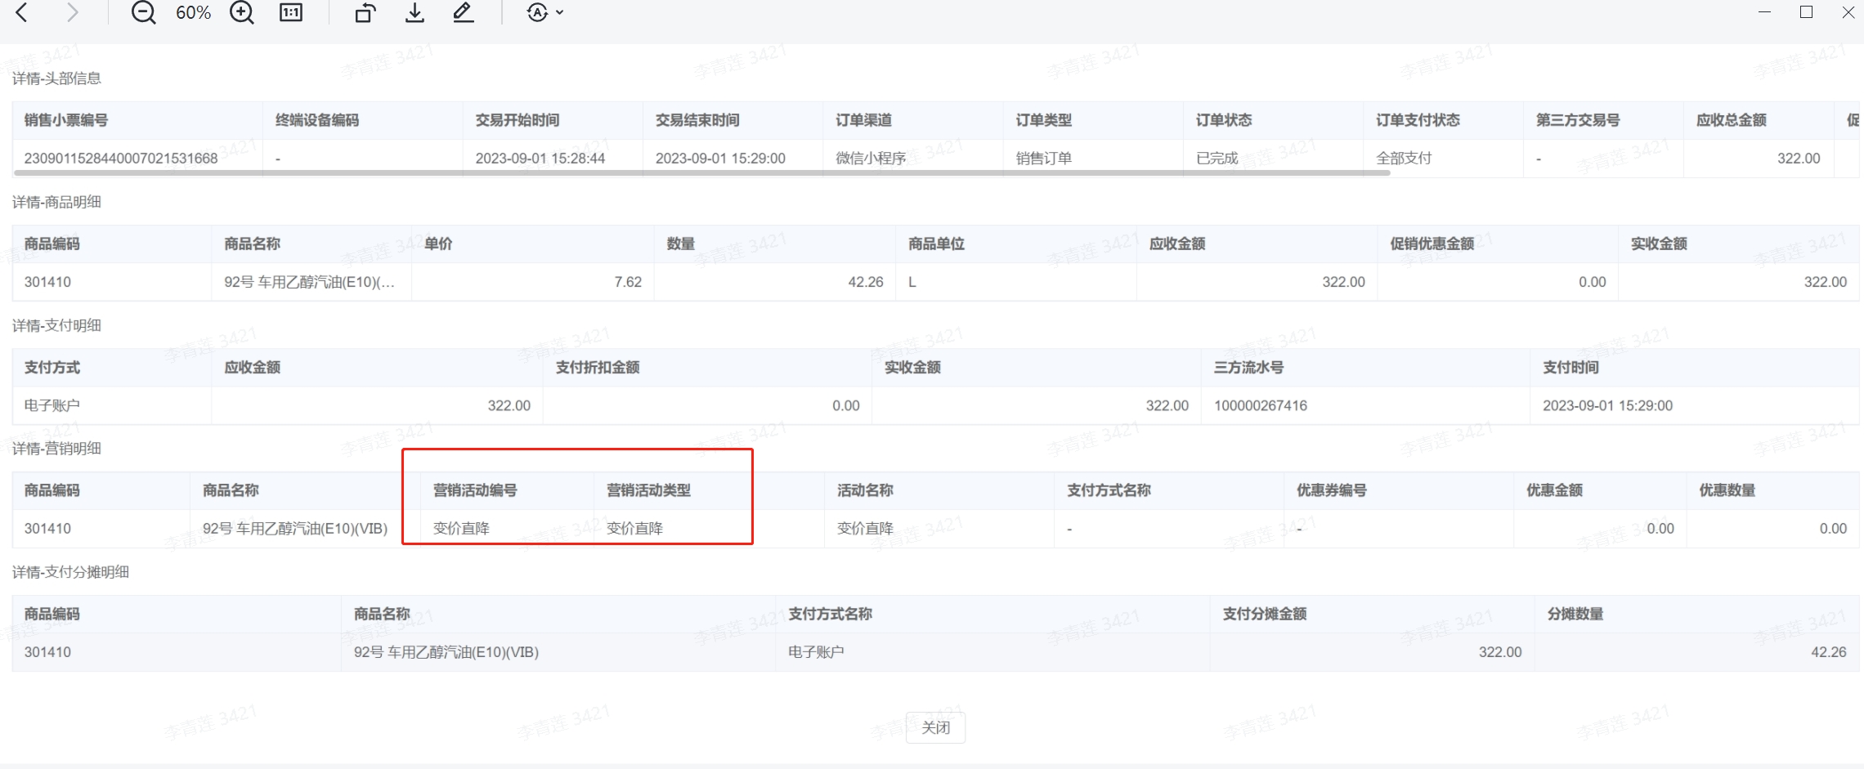The image size is (1864, 769).
Task: Click the text recognition icon
Action: point(537,12)
